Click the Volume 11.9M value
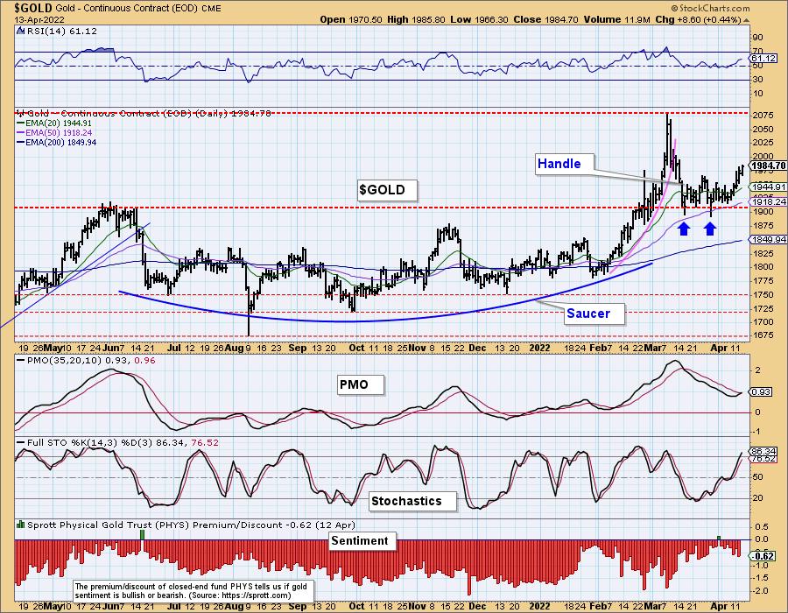 tap(617, 19)
